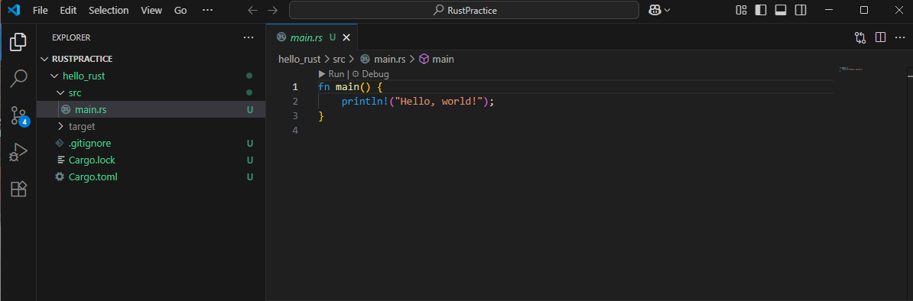Open the Edit menu
Image resolution: width=913 pixels, height=301 pixels.
[68, 10]
